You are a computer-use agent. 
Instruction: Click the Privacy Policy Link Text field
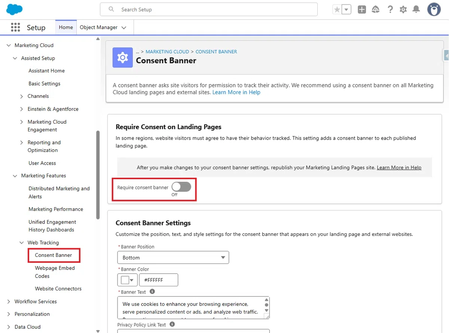coord(193,331)
